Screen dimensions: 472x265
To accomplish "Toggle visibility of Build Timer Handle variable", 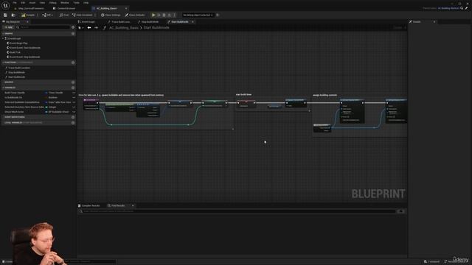I will point(74,93).
